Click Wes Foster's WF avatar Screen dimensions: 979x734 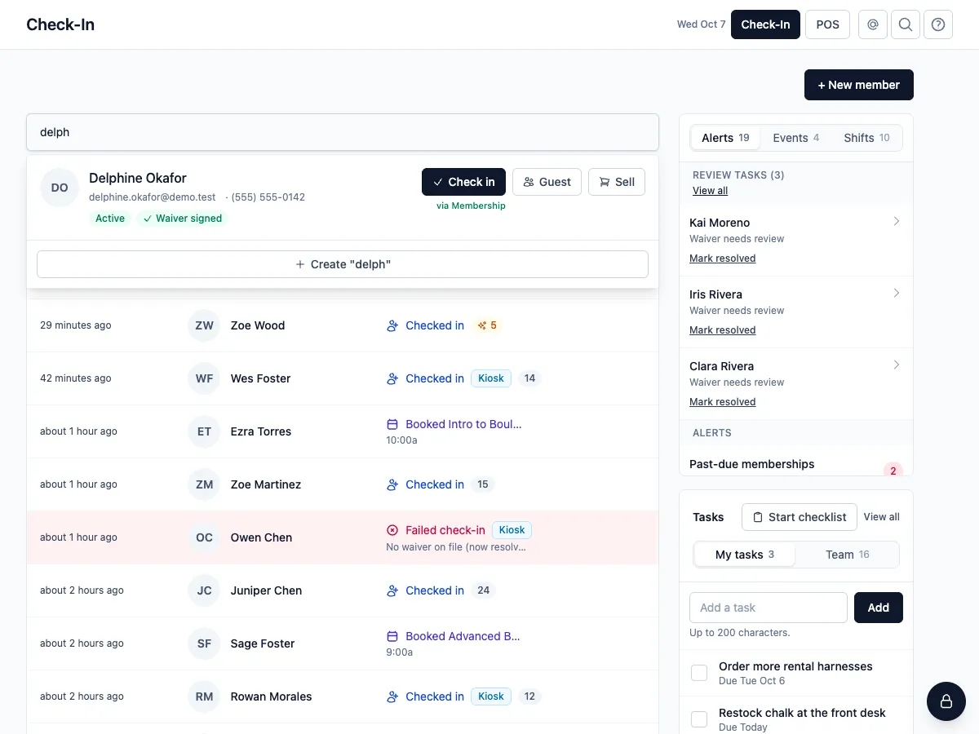[204, 378]
